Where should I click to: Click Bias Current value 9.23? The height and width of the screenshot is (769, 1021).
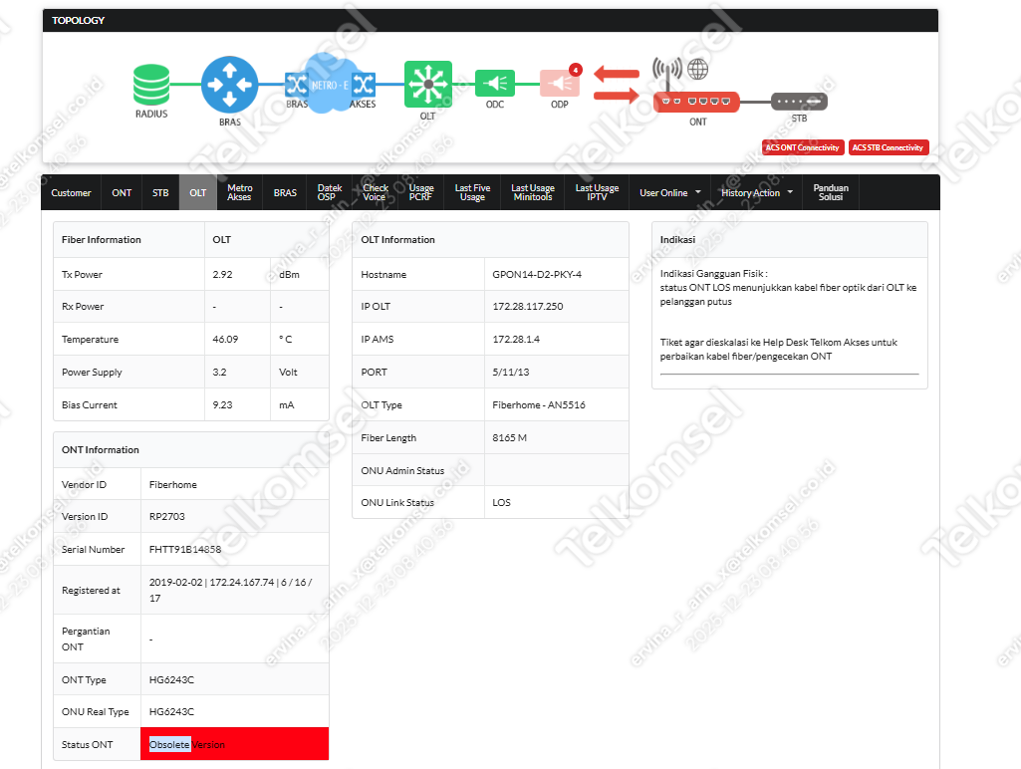[x=222, y=405]
